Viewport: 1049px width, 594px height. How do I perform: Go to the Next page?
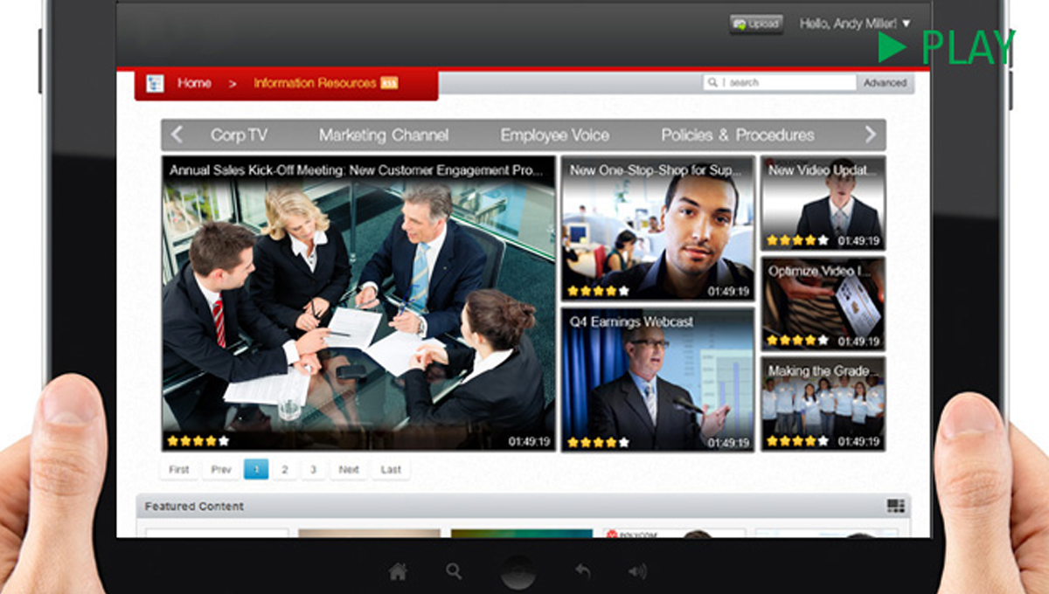pos(349,469)
